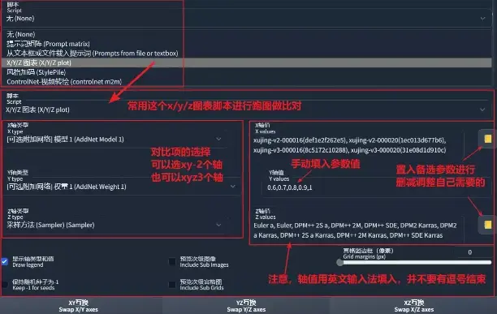Click the X values text field
Screen dimensions: 497x314
[x=358, y=145]
